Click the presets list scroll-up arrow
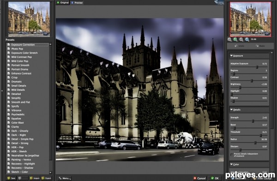Viewport: 277px width, 181px height. (50, 44)
